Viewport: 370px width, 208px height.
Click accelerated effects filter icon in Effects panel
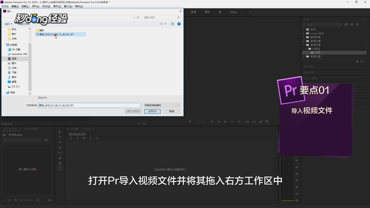pos(346,25)
